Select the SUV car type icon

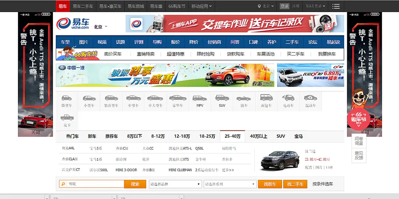[x=222, y=98]
